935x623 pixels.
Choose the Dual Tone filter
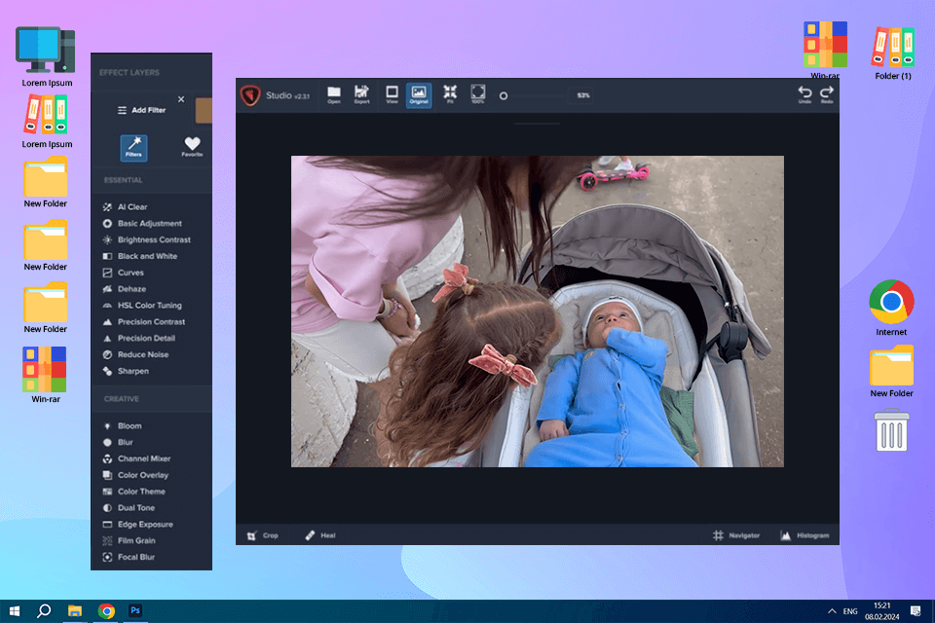129,508
